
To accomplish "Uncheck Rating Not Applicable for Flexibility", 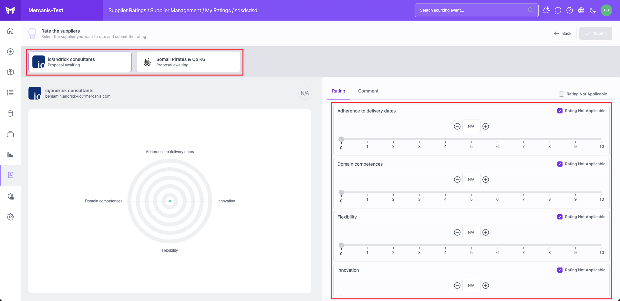I will pos(560,217).
